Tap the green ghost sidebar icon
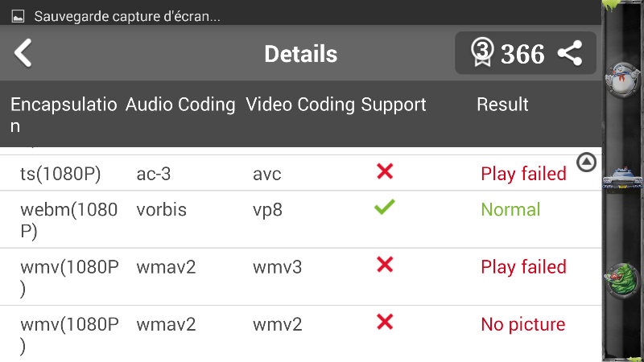 tap(621, 282)
